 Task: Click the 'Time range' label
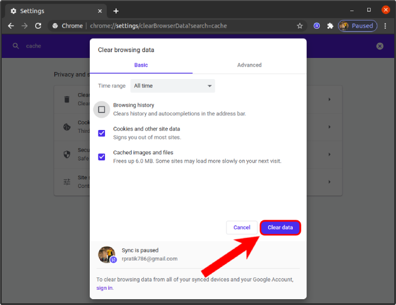tap(111, 85)
